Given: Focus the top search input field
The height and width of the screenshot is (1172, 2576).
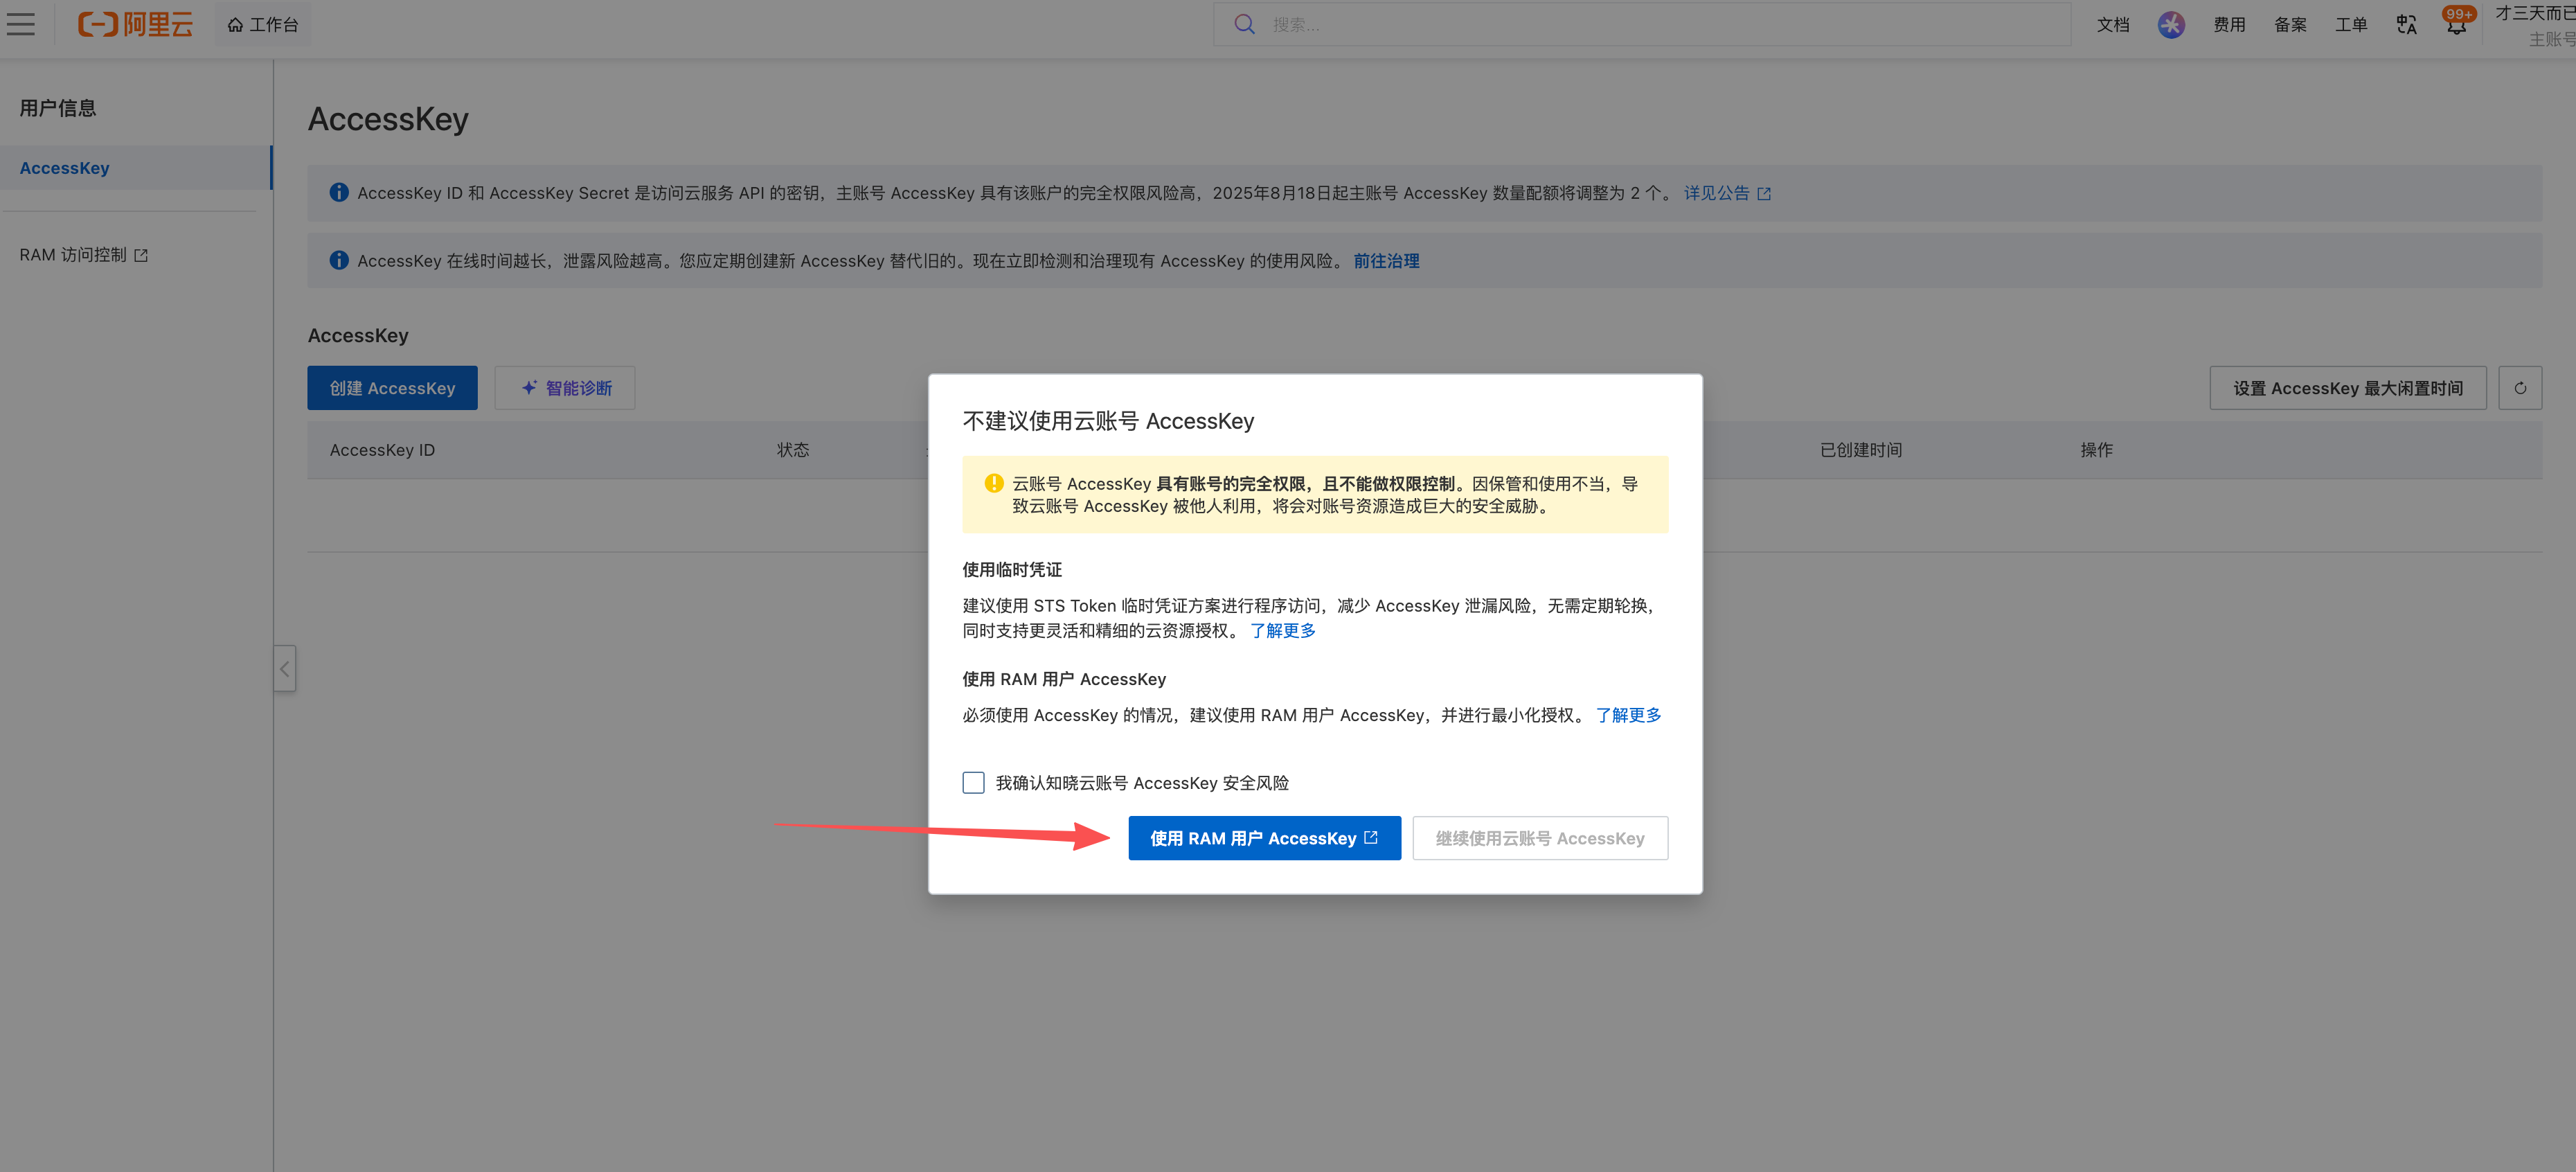Looking at the screenshot, I should (1642, 24).
